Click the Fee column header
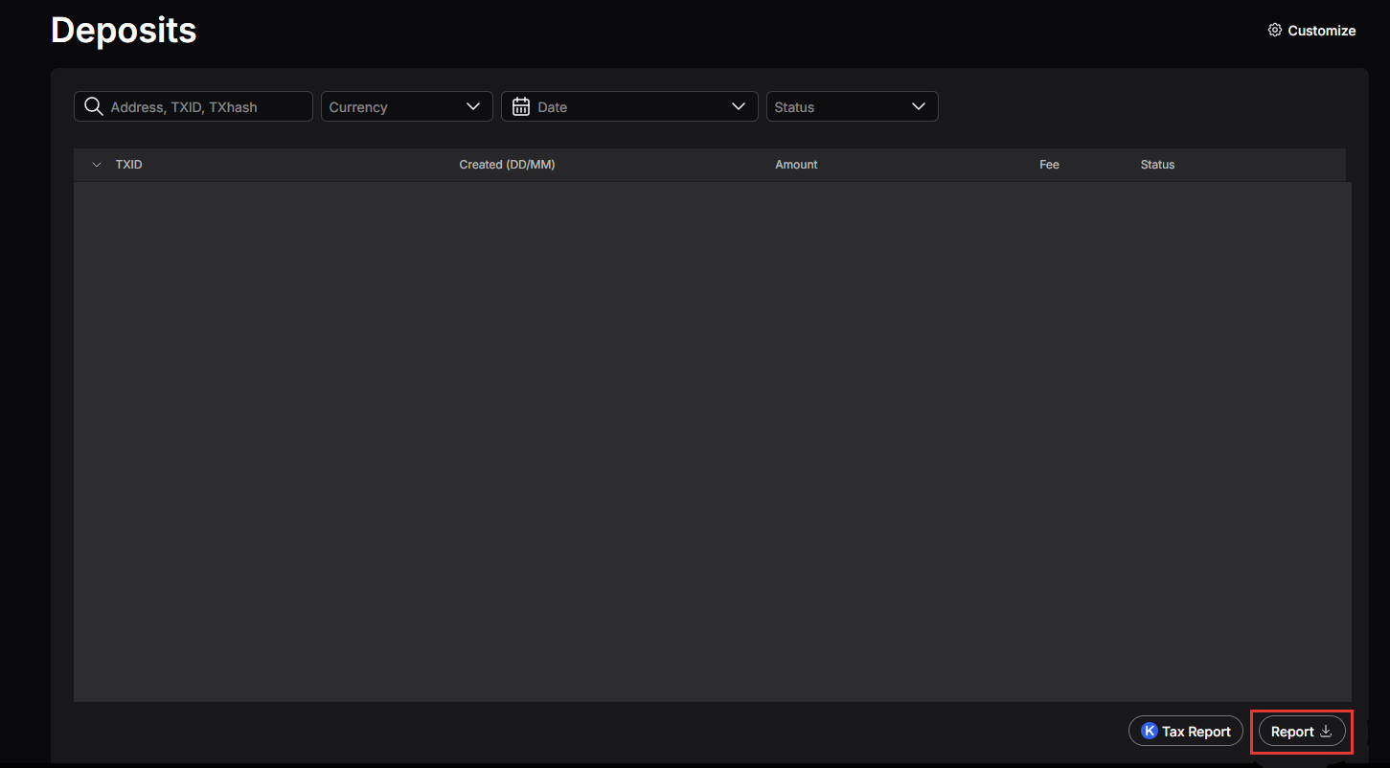This screenshot has height=768, width=1390. (x=1049, y=165)
